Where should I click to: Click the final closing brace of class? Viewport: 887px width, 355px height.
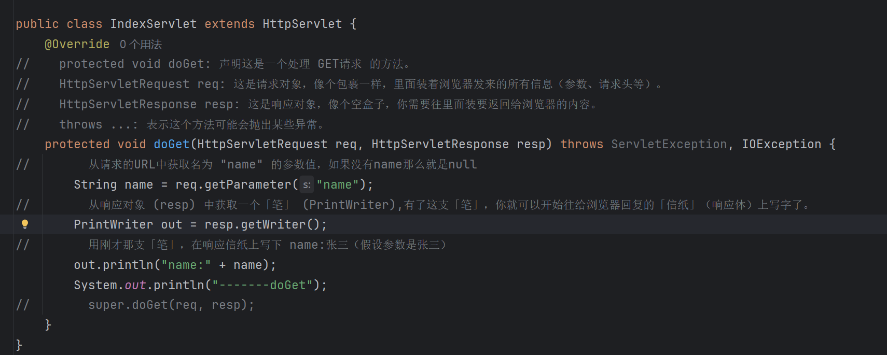19,345
